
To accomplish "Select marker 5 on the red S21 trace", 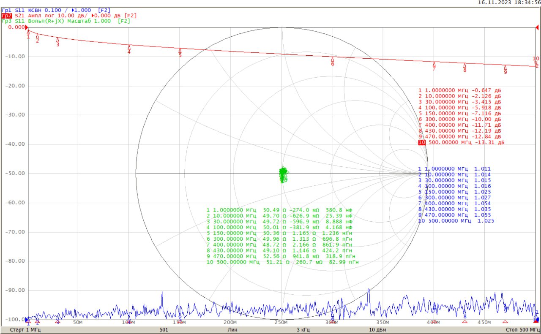I will pos(180,53).
